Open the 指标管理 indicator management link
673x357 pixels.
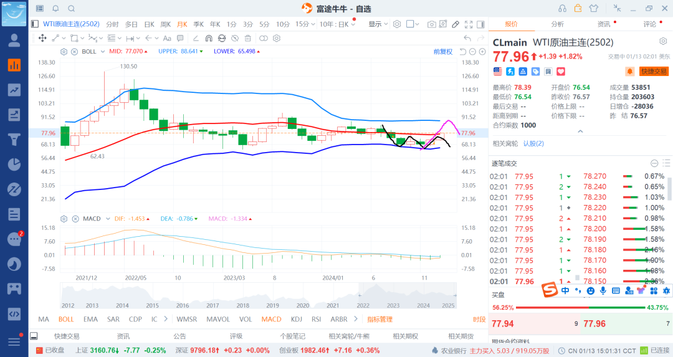tap(379, 319)
